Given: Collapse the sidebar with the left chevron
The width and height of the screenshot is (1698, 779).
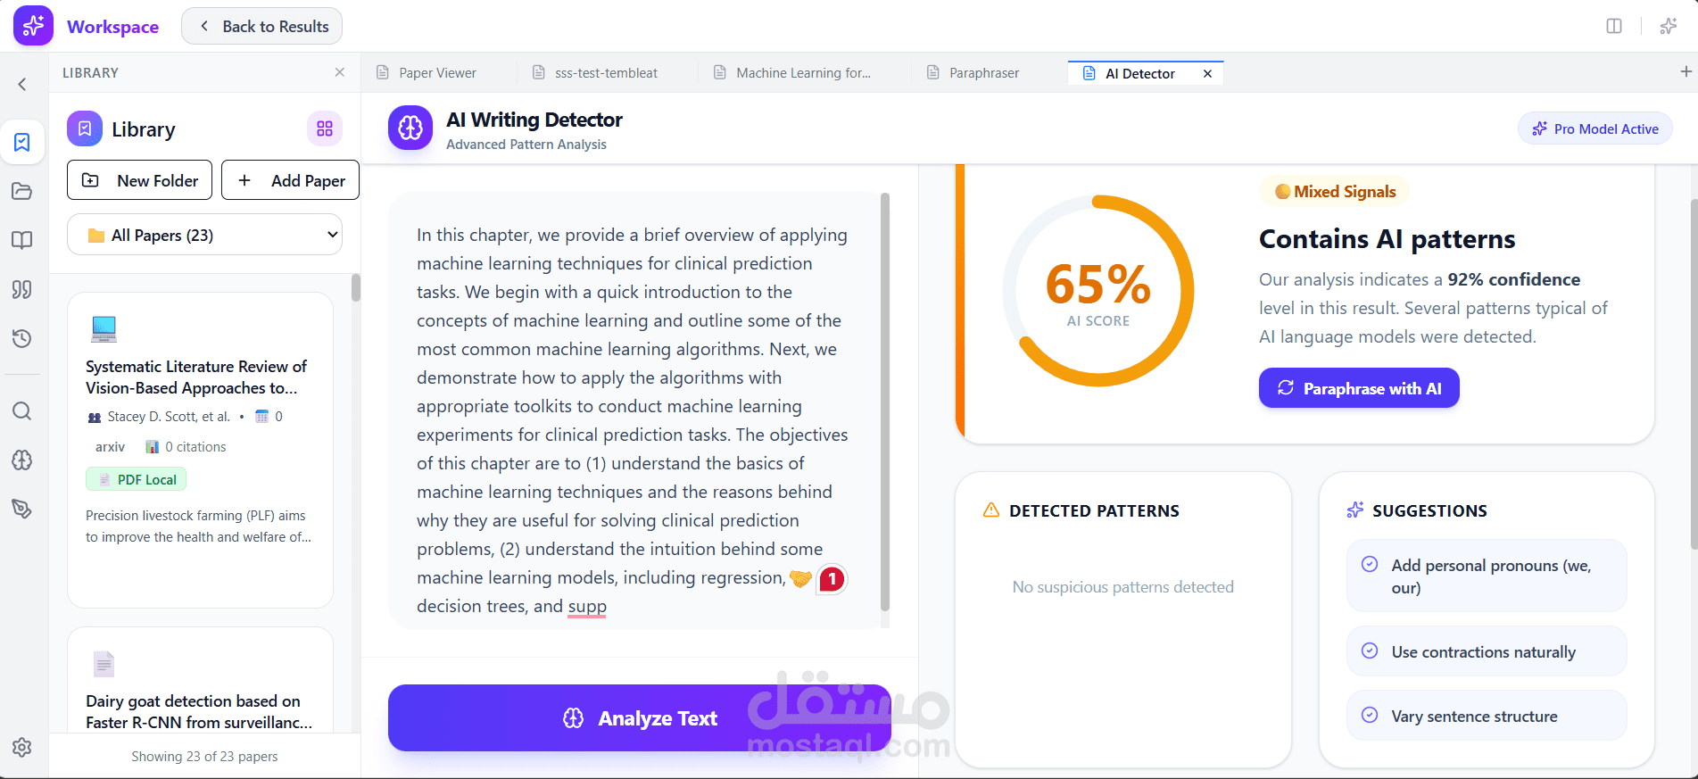Looking at the screenshot, I should click(x=22, y=85).
